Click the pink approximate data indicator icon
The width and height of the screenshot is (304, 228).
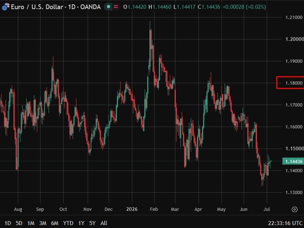coord(116,7)
